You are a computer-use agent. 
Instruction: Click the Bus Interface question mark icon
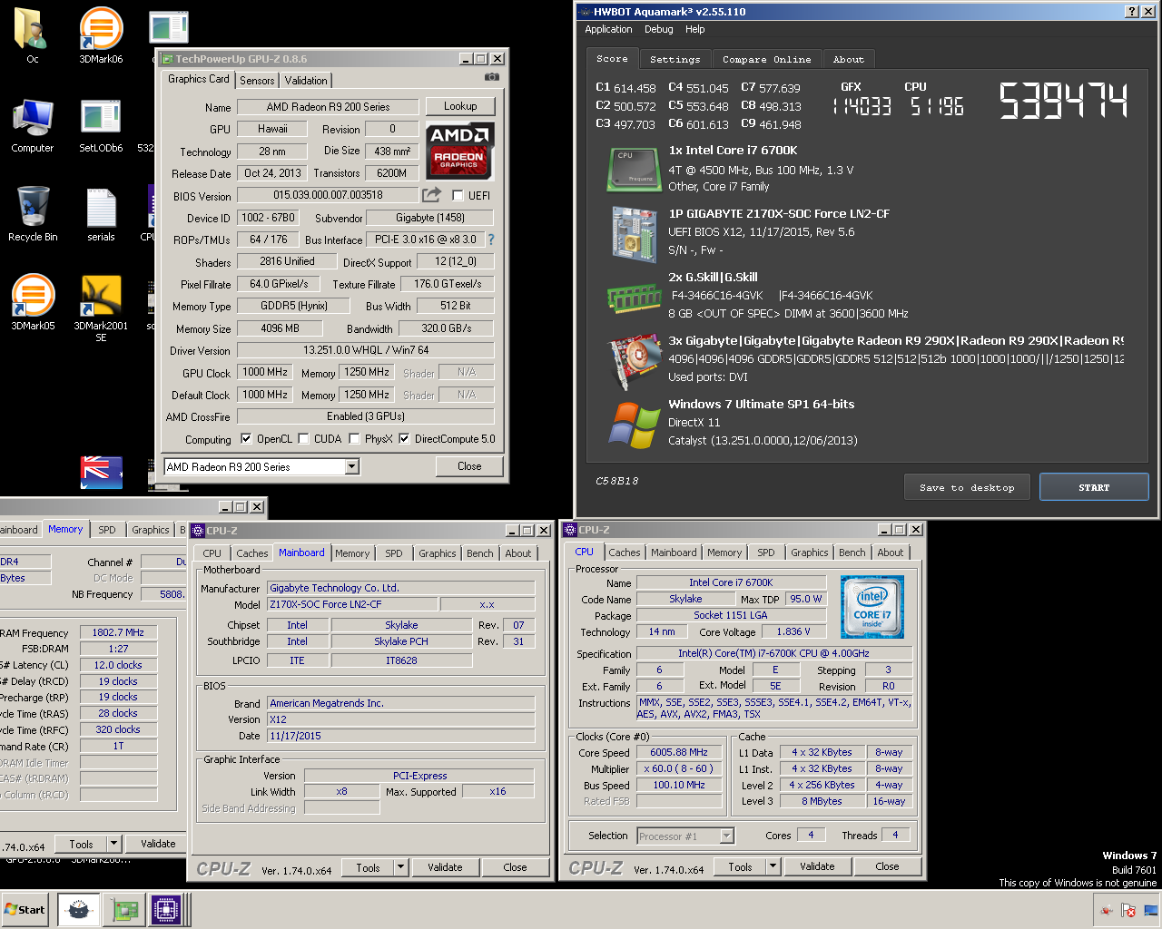click(x=491, y=240)
